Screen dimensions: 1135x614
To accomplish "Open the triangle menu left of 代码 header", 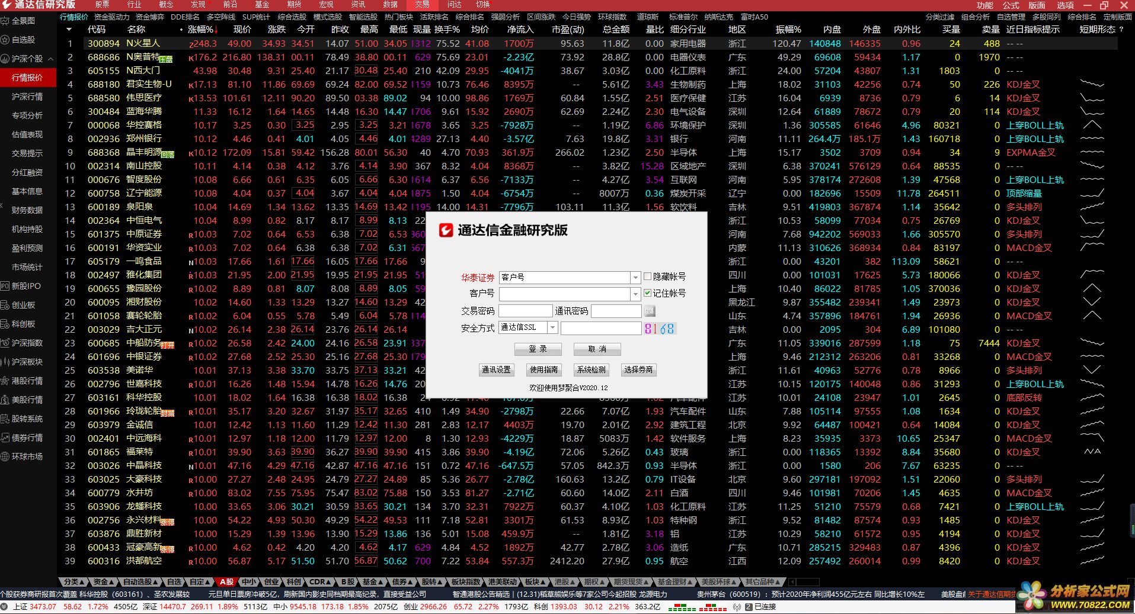I will tap(69, 29).
